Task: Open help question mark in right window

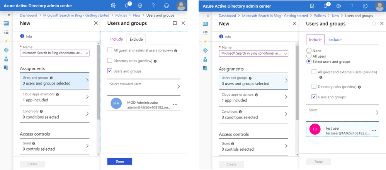Action: (x=352, y=6)
